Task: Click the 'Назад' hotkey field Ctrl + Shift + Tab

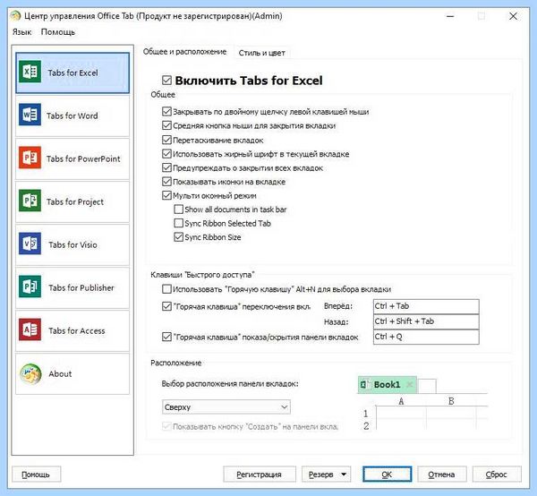Action: (426, 321)
